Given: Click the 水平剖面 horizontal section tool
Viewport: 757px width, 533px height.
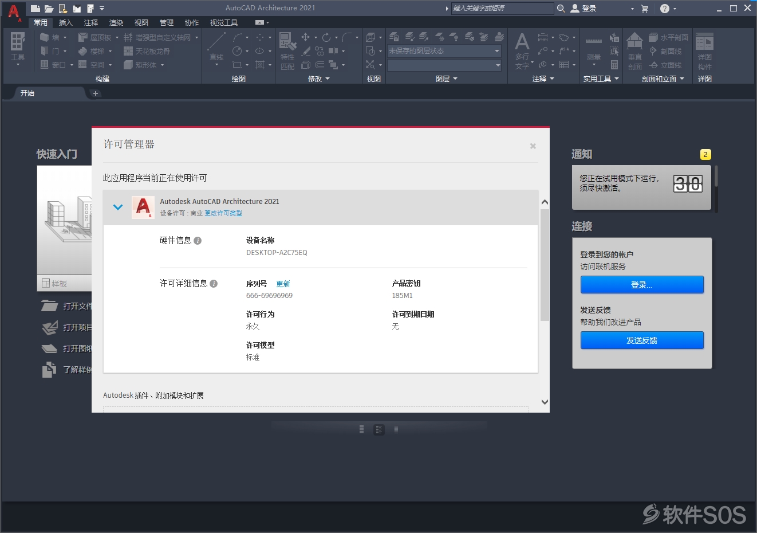Looking at the screenshot, I should [x=668, y=37].
